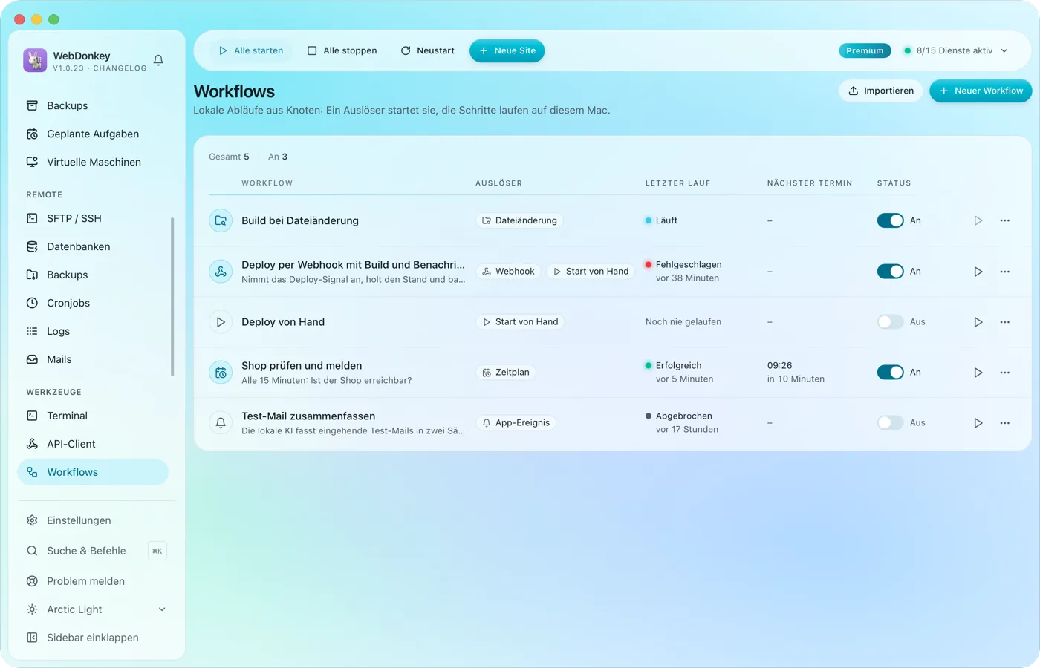The height and width of the screenshot is (668, 1040).
Task: Click the sidebar scrollbar
Action: 172,297
